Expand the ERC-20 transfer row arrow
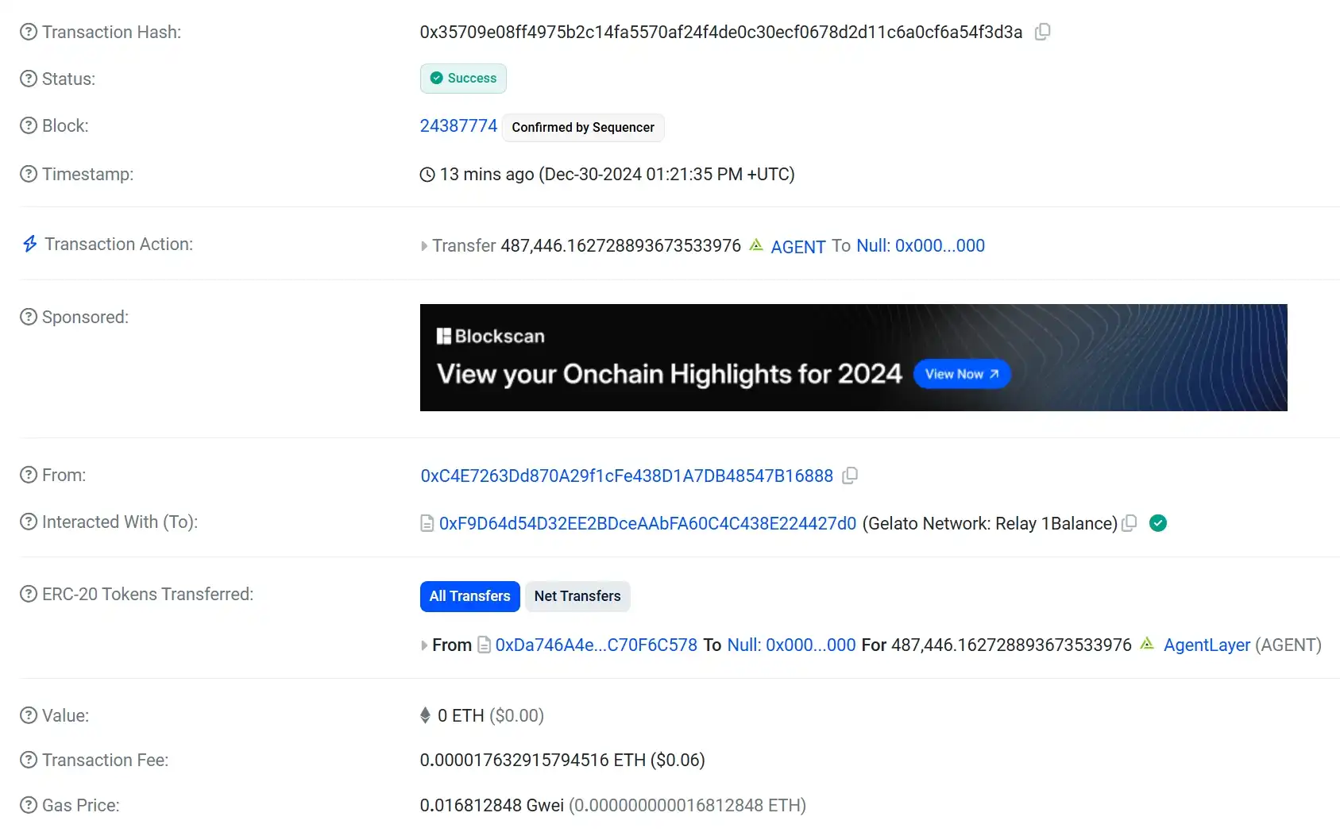The width and height of the screenshot is (1340, 832). (x=424, y=645)
